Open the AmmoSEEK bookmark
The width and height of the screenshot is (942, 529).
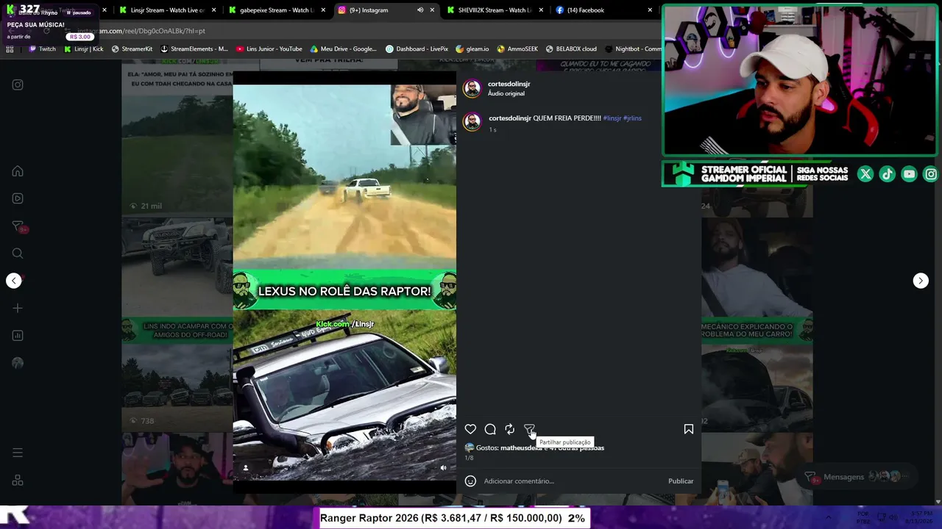click(517, 49)
